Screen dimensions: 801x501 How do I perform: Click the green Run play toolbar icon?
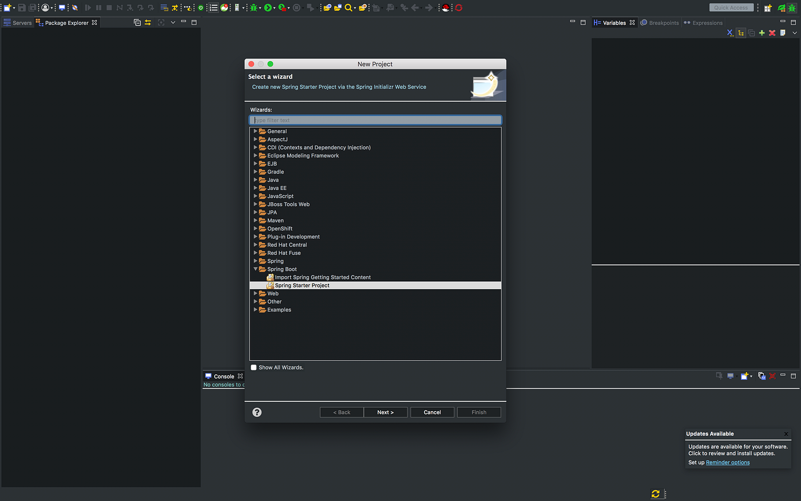268,7
